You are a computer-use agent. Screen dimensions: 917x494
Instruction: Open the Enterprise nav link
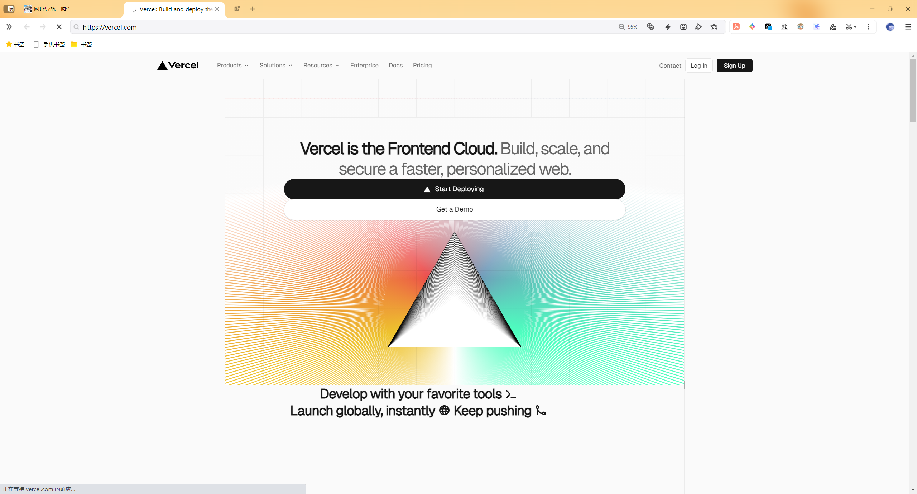(364, 66)
